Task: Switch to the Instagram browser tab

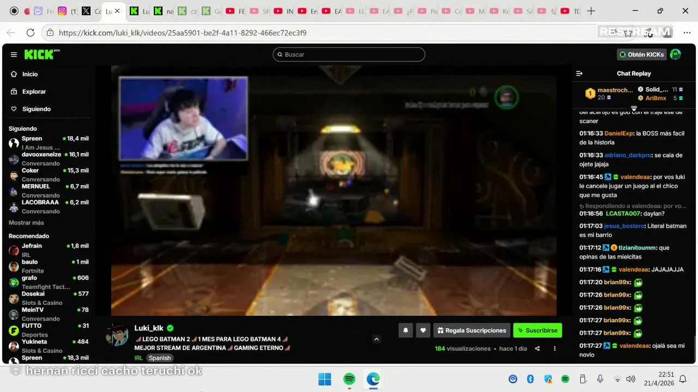Action: (x=67, y=11)
